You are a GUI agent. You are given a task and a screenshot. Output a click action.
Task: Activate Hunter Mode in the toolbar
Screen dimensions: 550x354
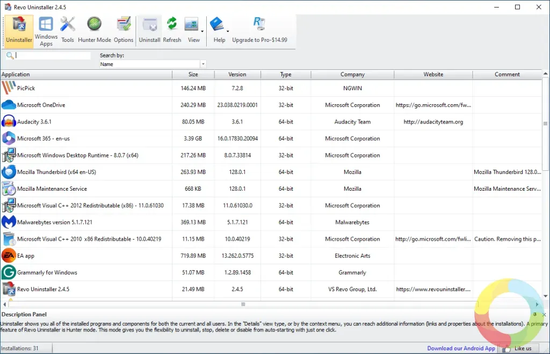(95, 31)
